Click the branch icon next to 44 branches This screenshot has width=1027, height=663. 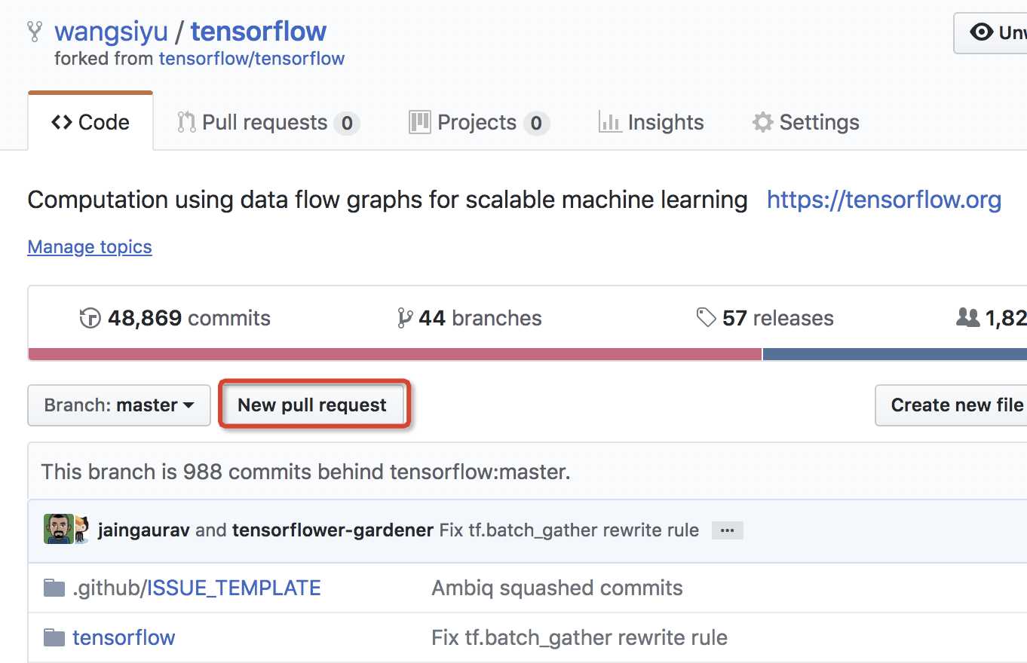405,318
